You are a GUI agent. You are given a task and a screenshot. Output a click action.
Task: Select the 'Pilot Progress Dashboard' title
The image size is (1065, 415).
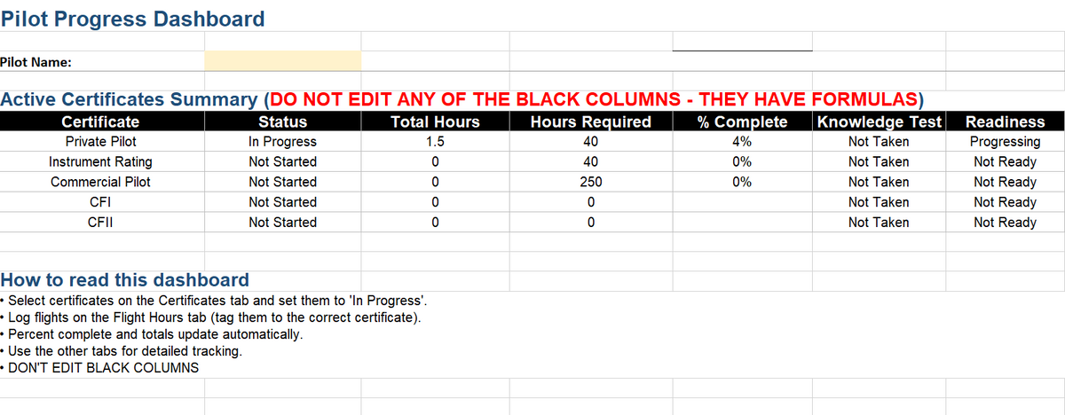tap(132, 19)
